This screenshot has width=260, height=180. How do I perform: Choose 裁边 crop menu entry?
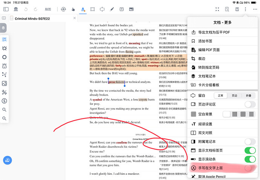pos(222,59)
